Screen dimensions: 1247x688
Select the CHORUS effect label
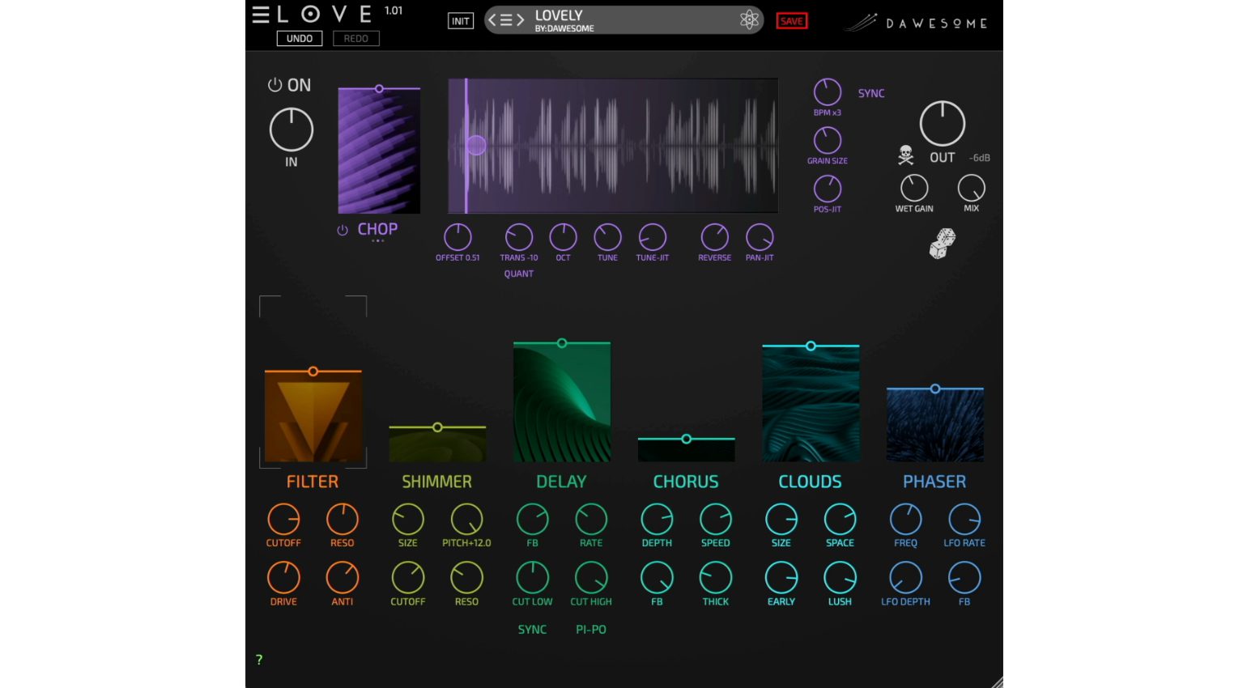[686, 482]
